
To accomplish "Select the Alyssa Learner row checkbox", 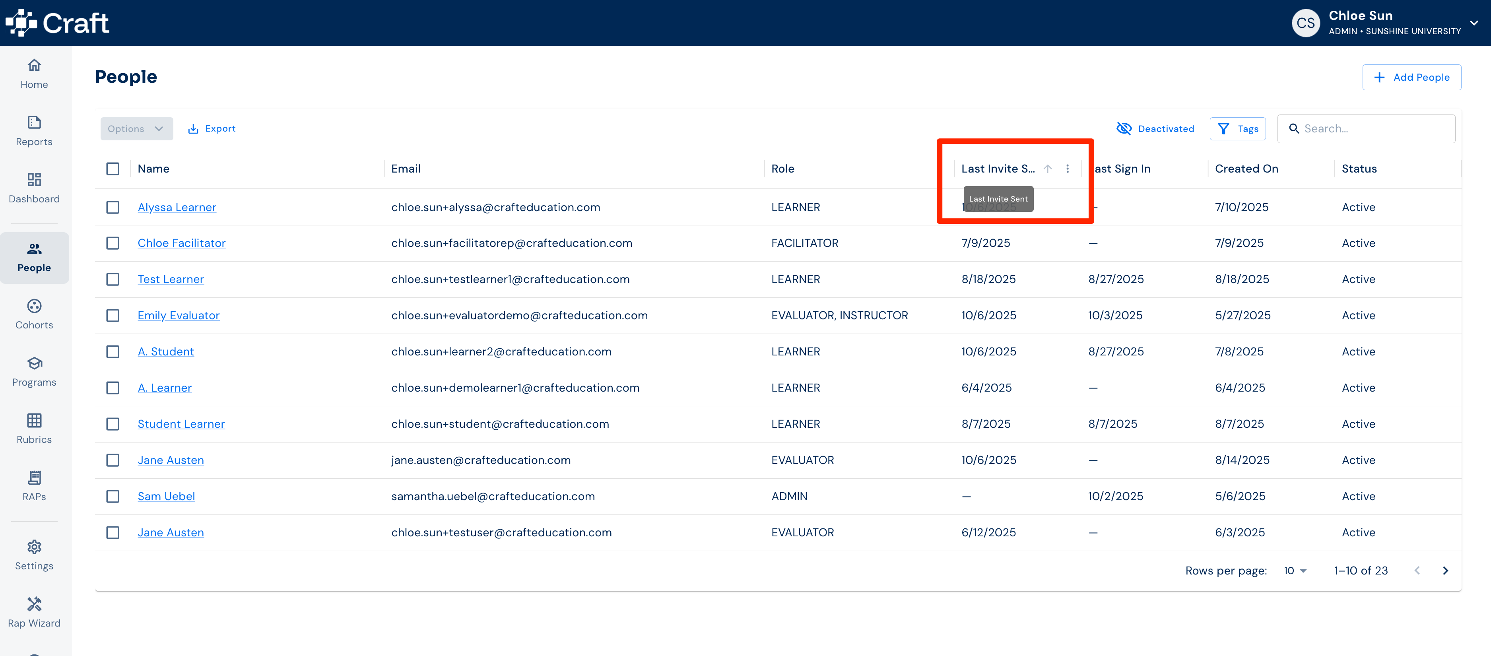I will tap(113, 207).
